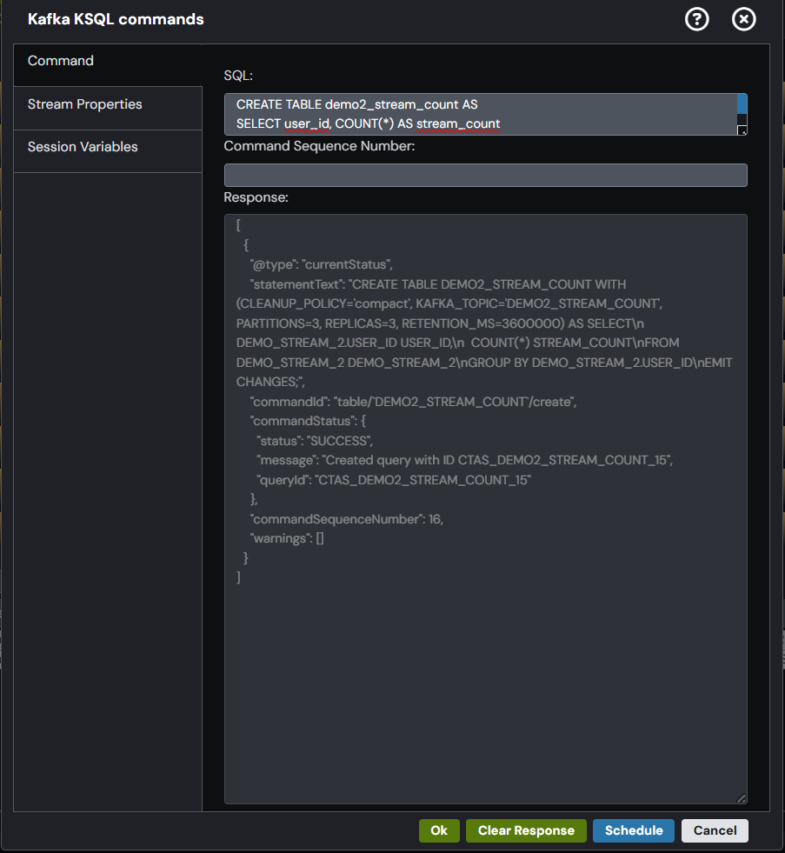The height and width of the screenshot is (853, 785).
Task: Click the "statementText" line in response
Action: pos(438,284)
